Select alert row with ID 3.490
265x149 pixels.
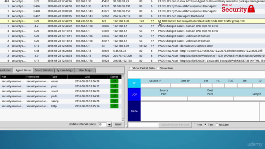click(x=132, y=11)
